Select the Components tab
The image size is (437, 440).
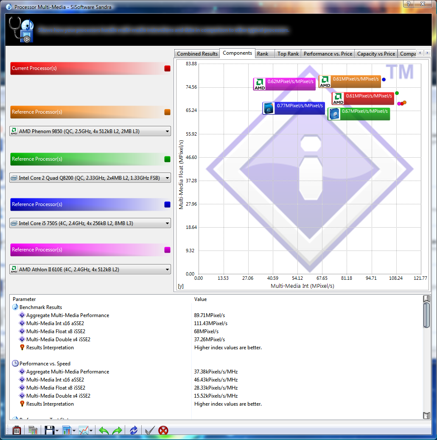[x=237, y=53]
